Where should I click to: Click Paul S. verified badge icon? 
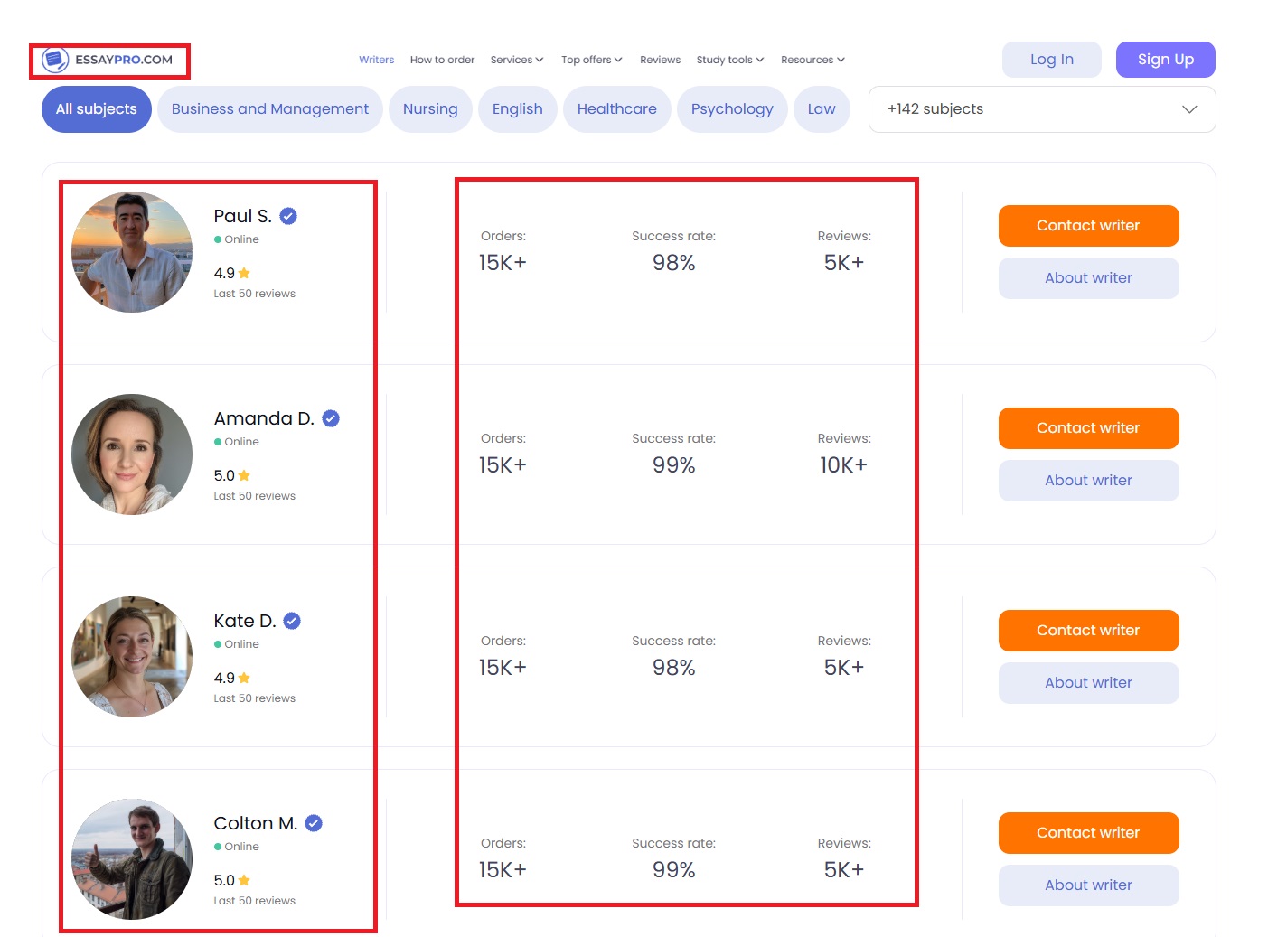coord(288,216)
